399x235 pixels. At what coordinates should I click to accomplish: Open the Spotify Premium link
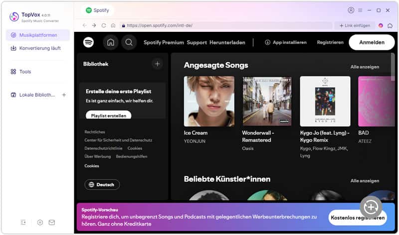pyautogui.click(x=164, y=42)
